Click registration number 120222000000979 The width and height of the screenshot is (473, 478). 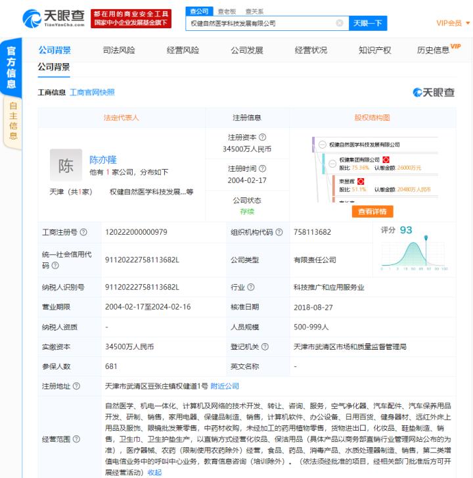click(136, 232)
